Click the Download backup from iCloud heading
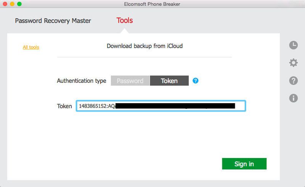 pyautogui.click(x=145, y=46)
